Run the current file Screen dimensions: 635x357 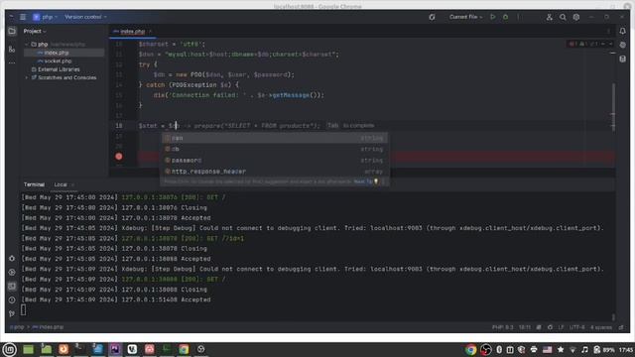(x=492, y=17)
